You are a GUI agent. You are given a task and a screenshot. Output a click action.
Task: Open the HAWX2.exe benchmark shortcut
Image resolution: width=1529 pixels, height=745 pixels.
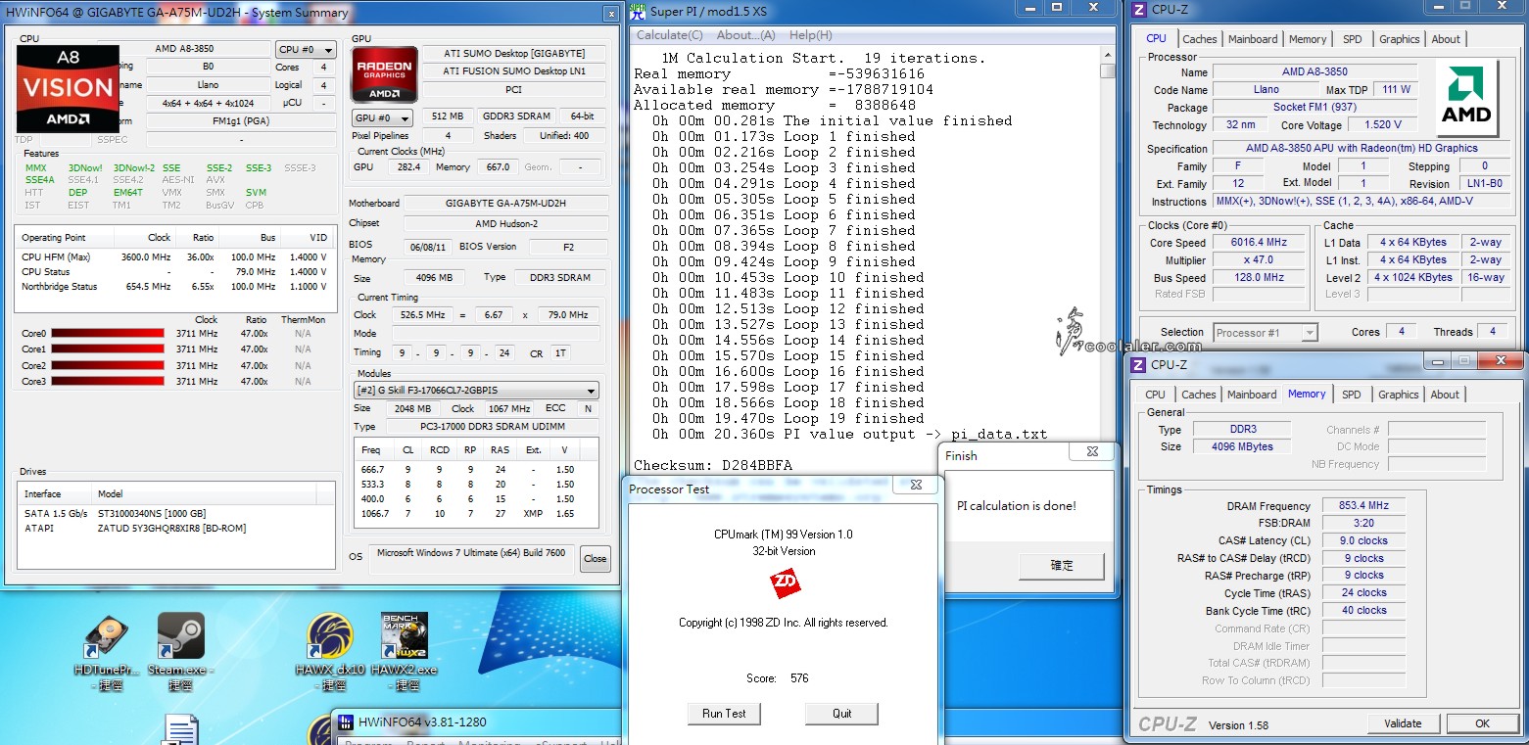(x=405, y=653)
